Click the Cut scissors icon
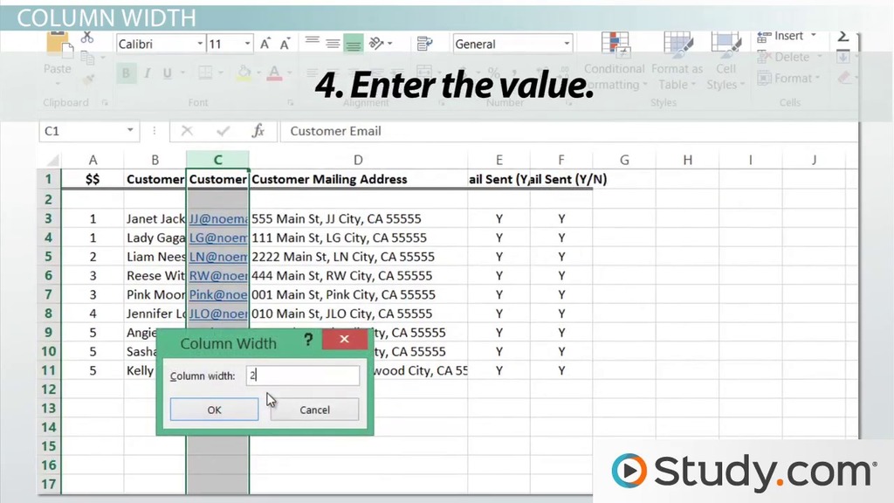894x503 pixels. 86,38
